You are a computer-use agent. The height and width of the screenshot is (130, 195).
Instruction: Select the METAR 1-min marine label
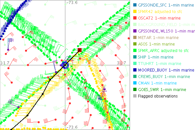click(x=158, y=38)
